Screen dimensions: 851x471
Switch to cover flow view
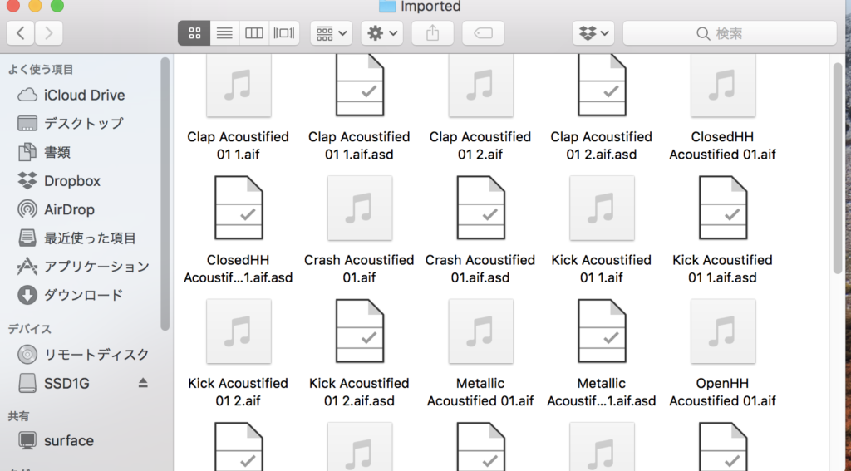coord(284,33)
